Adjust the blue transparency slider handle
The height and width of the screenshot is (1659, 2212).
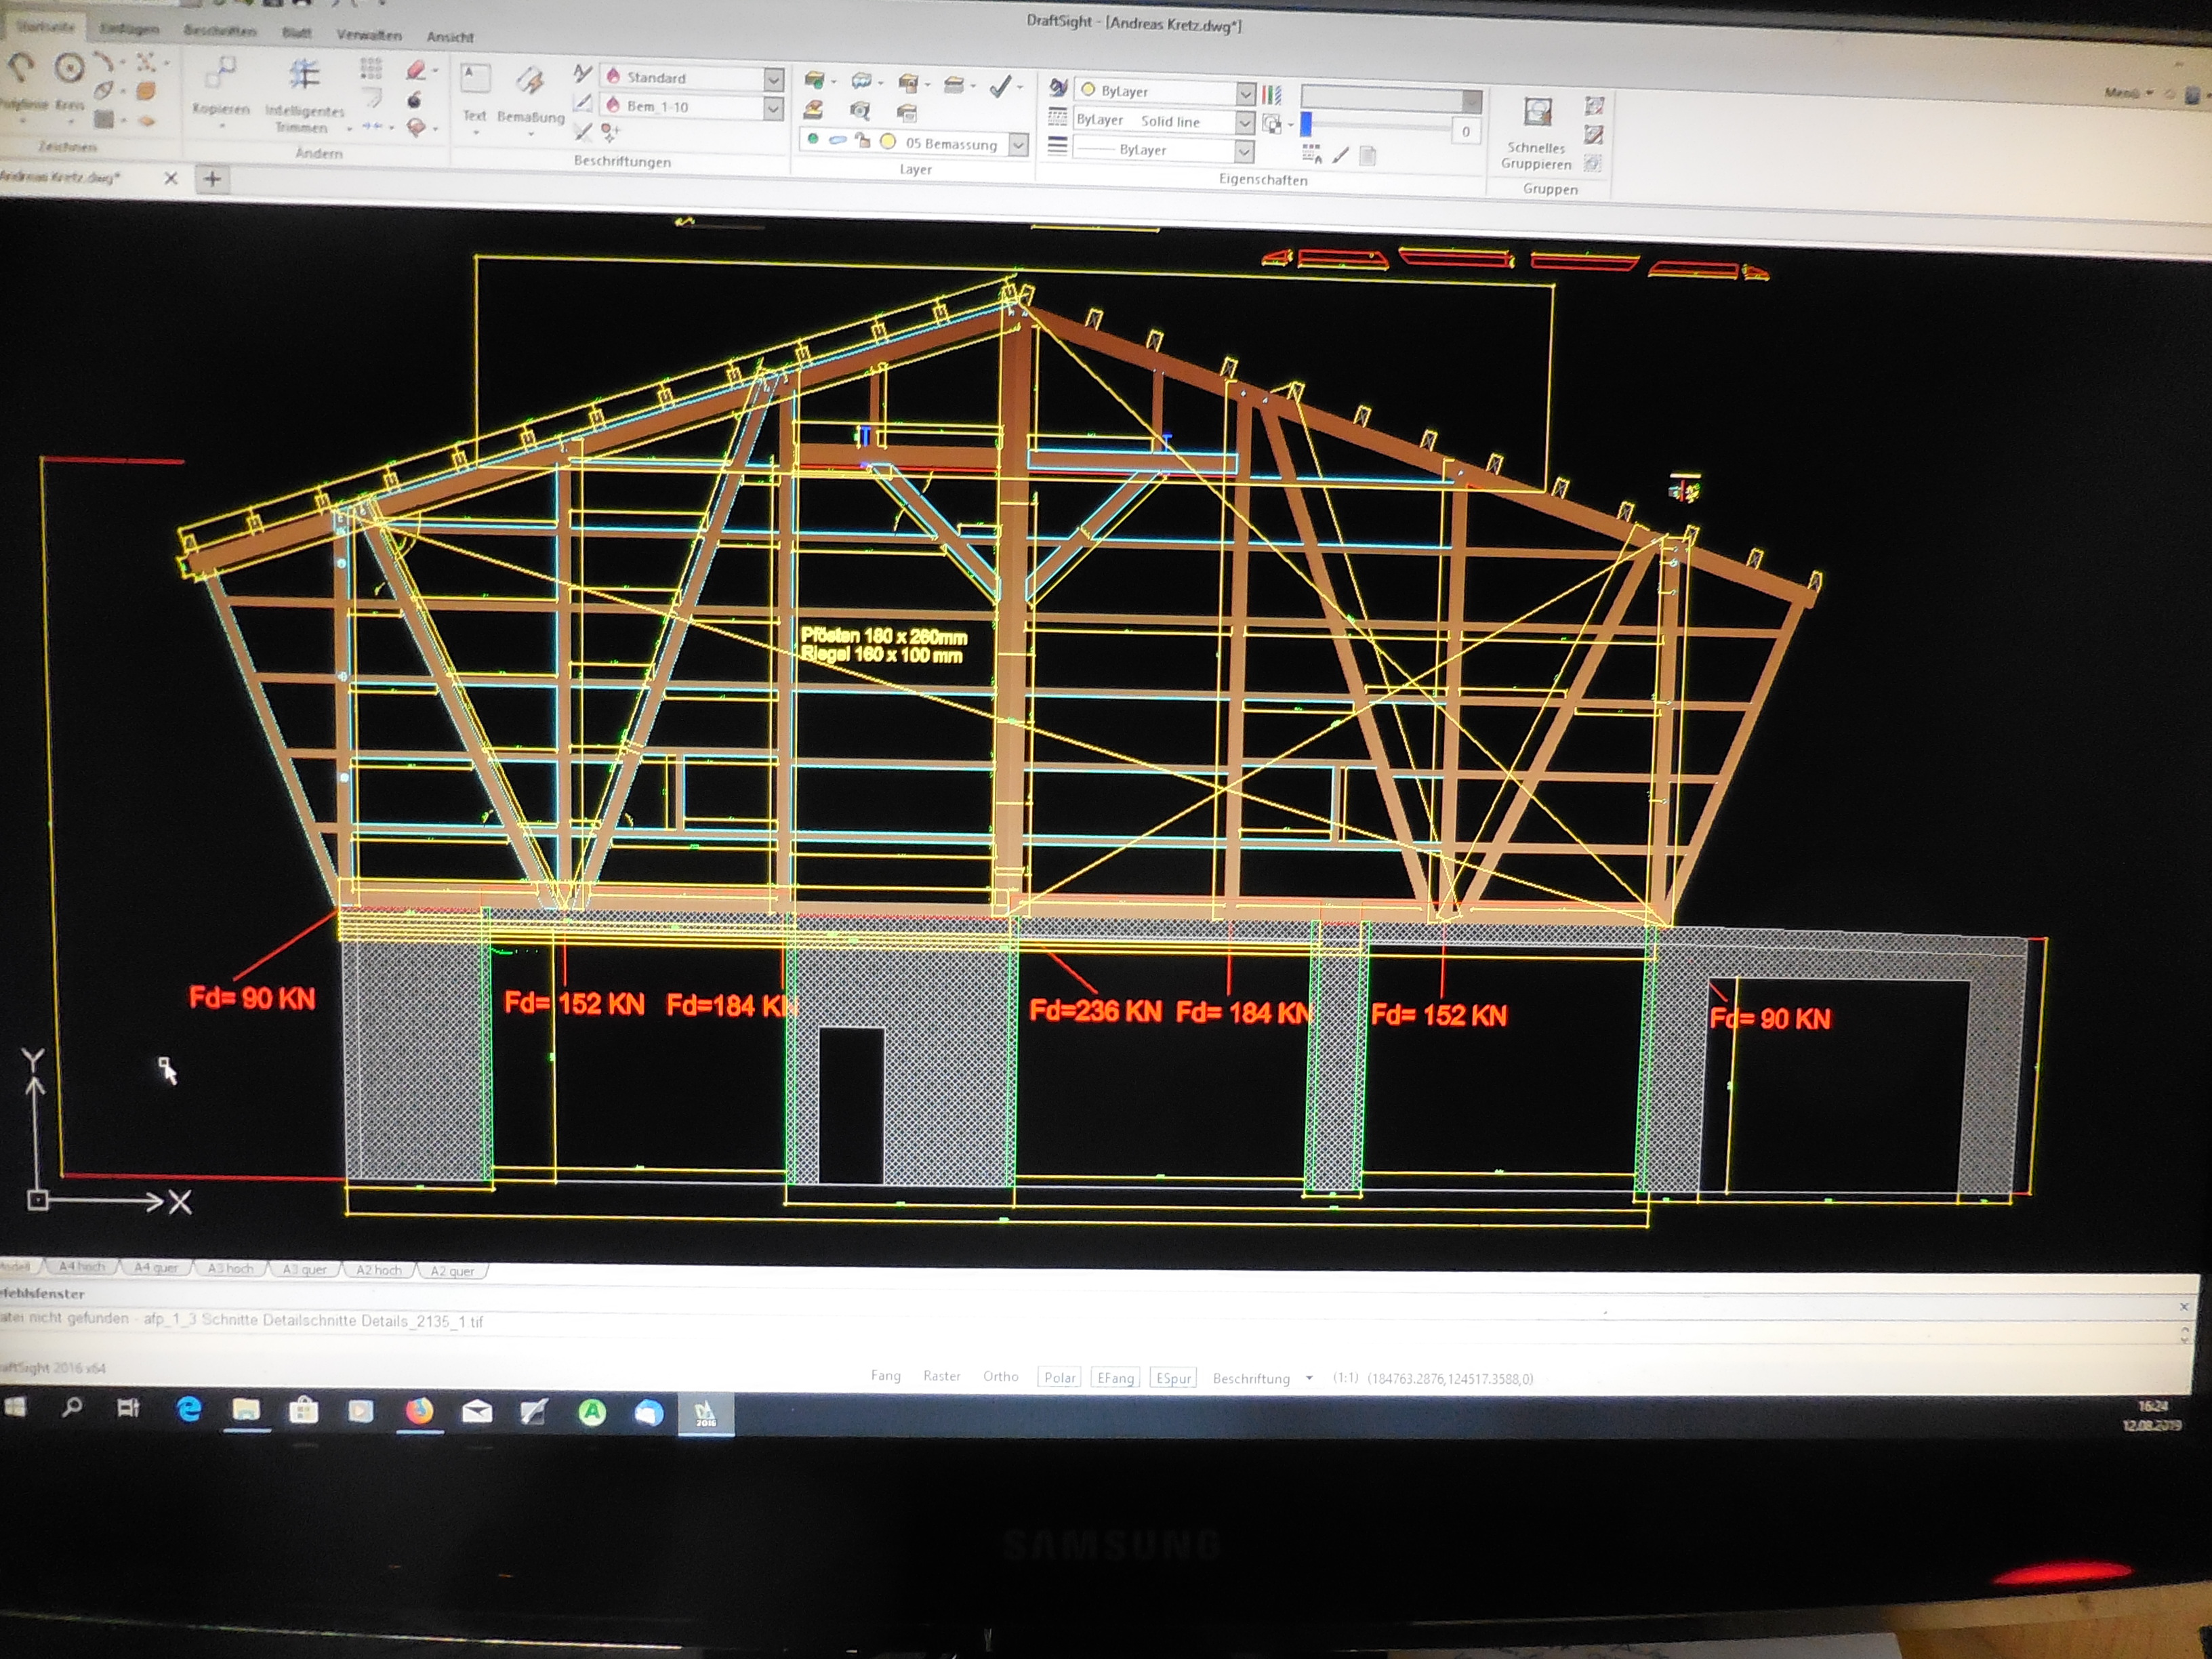tap(1305, 124)
